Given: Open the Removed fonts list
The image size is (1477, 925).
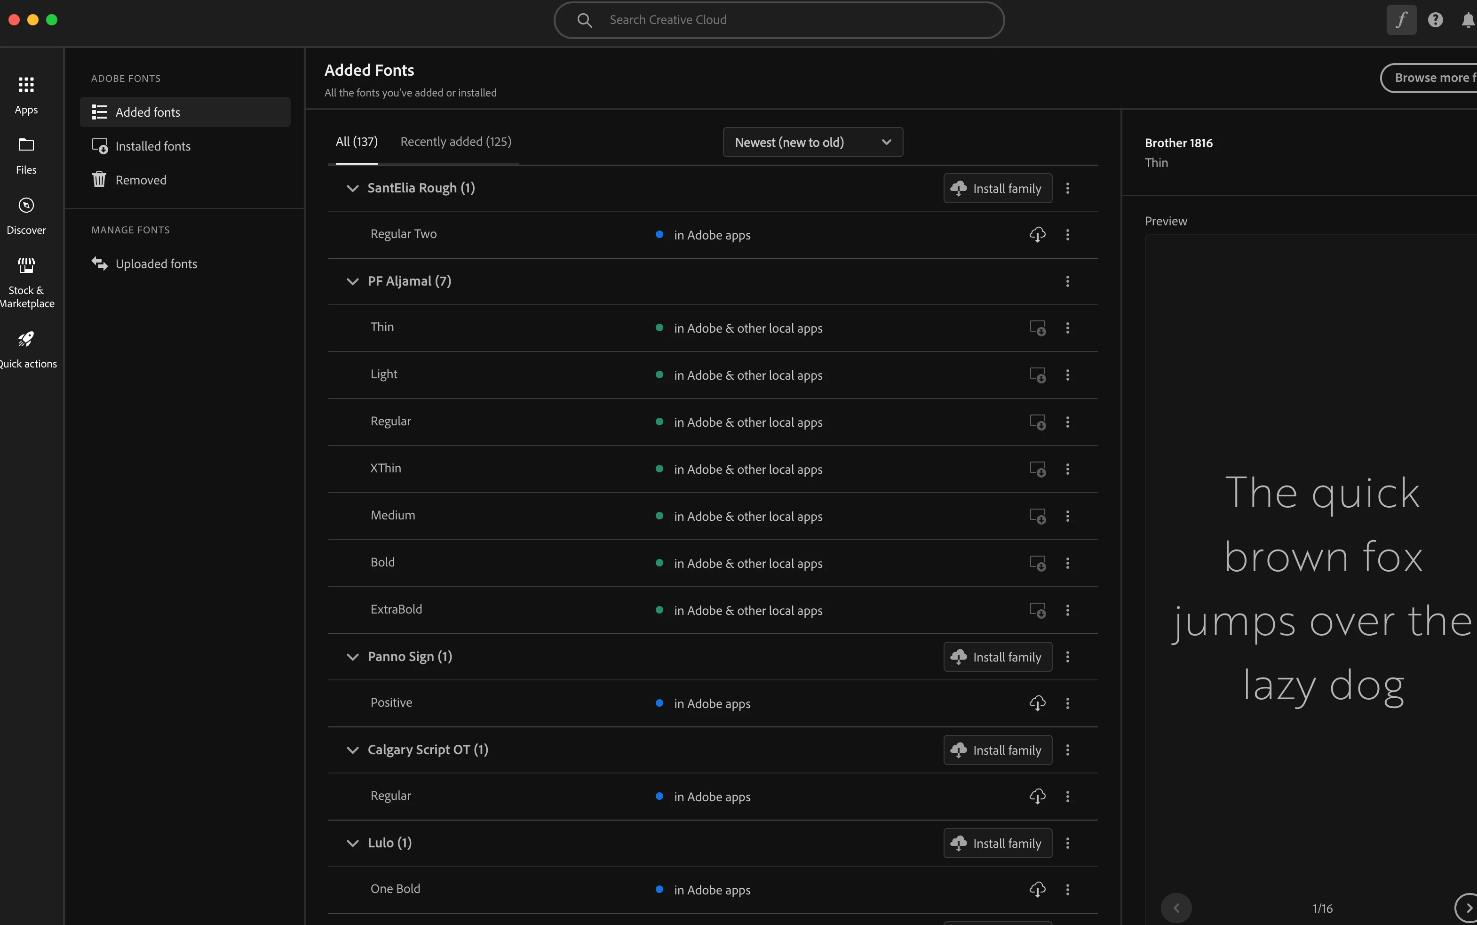Looking at the screenshot, I should click(141, 180).
